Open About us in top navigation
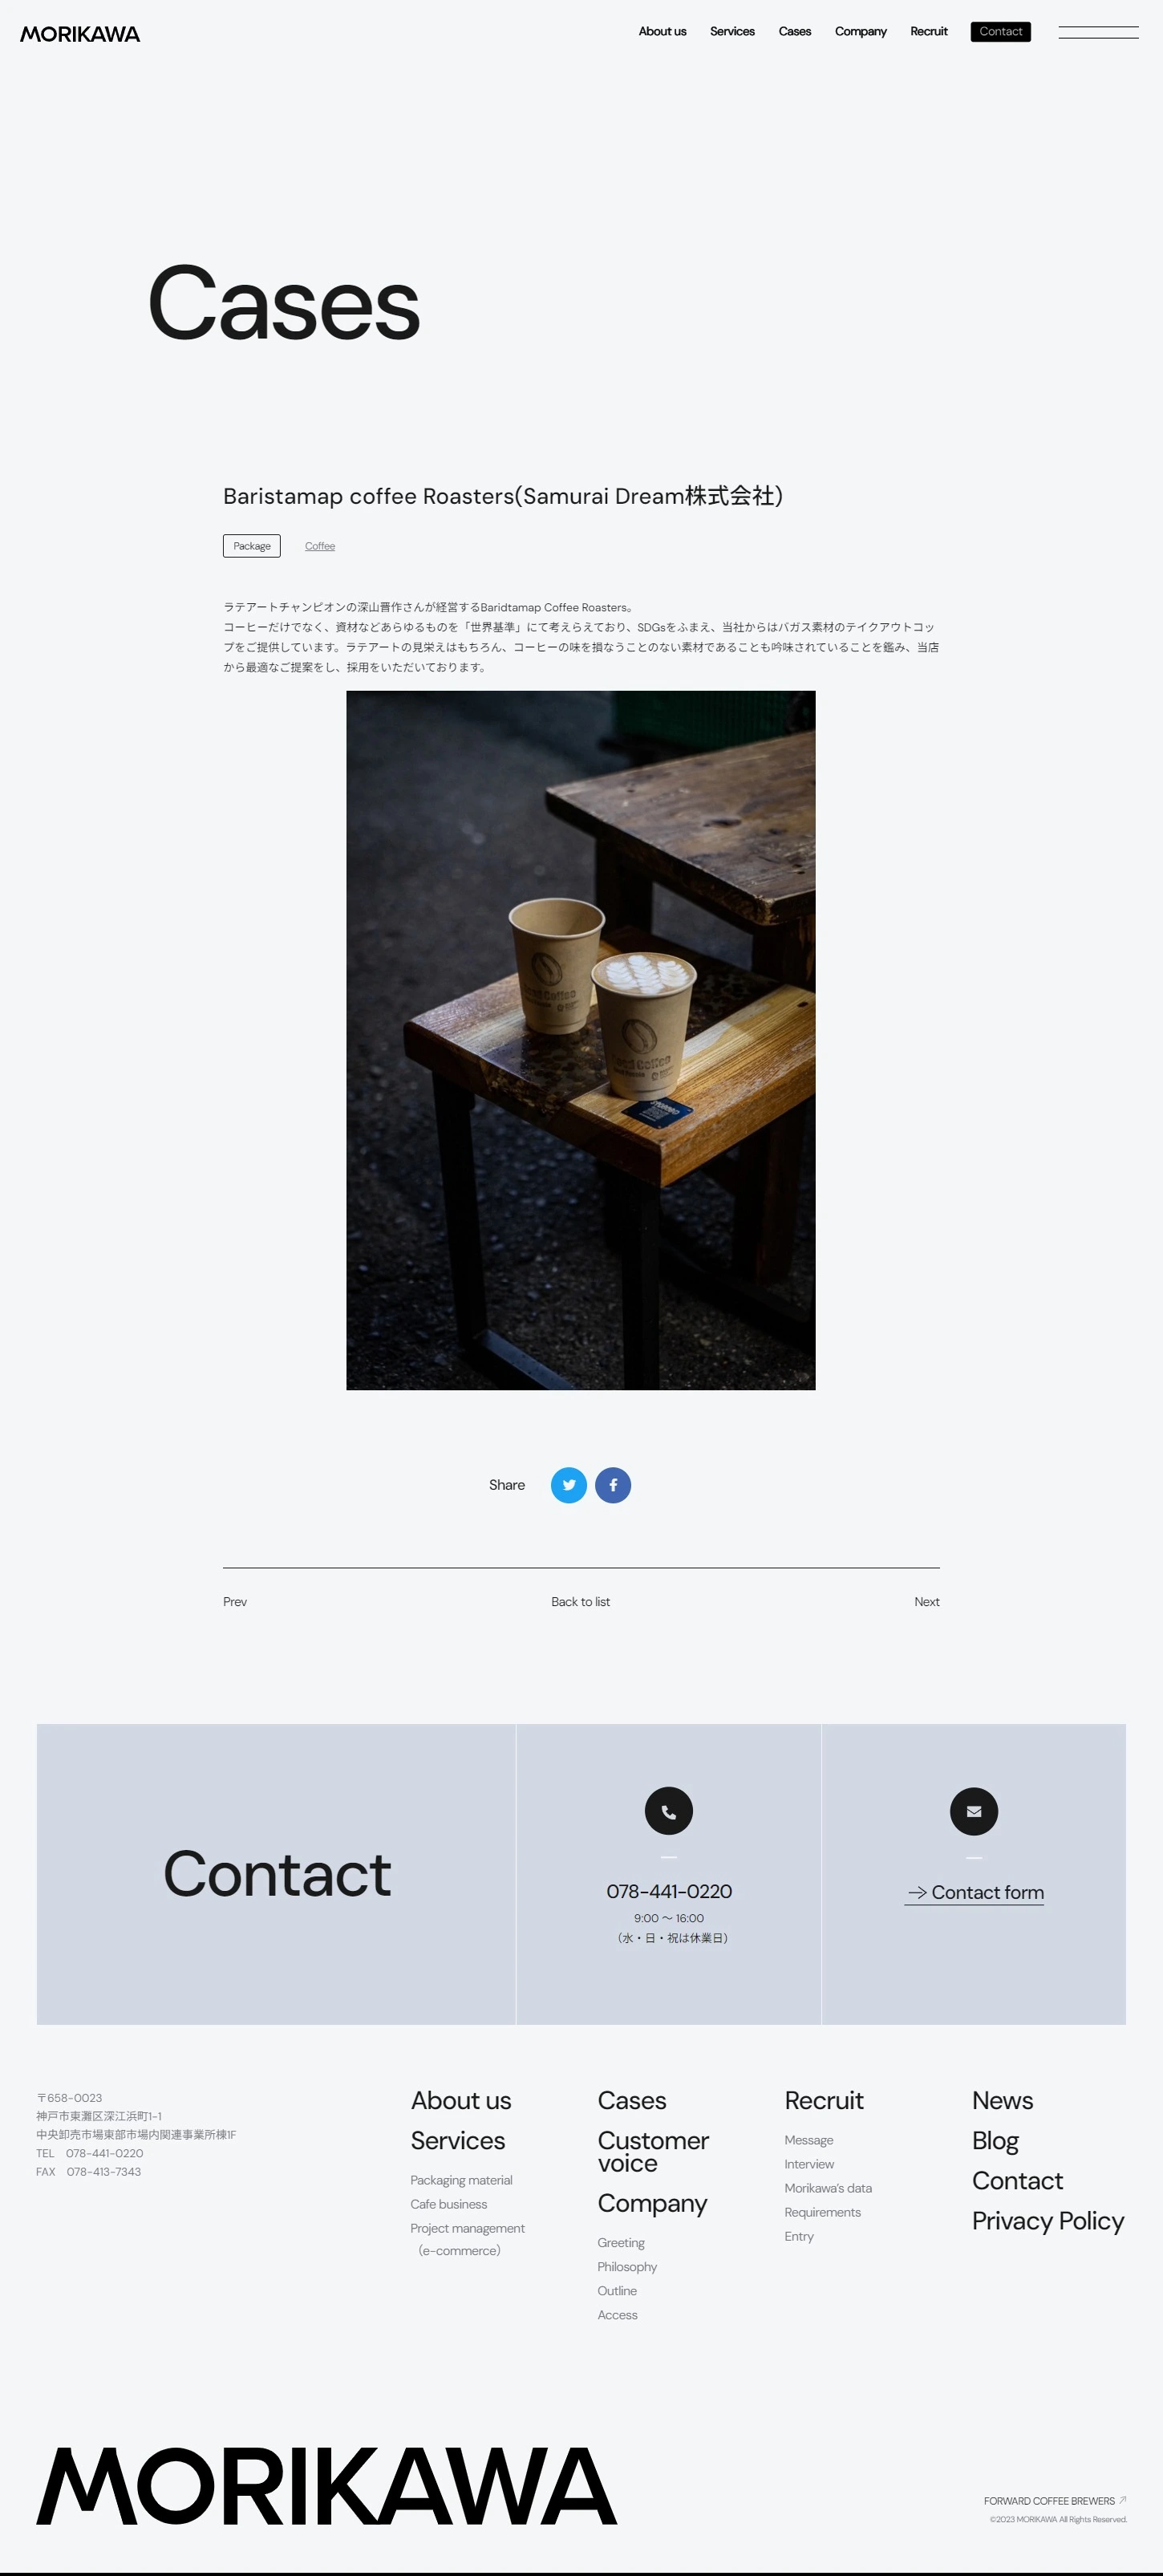 (x=662, y=32)
